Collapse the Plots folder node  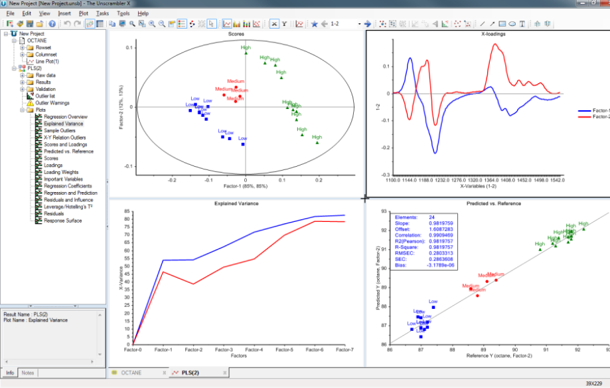coord(23,110)
